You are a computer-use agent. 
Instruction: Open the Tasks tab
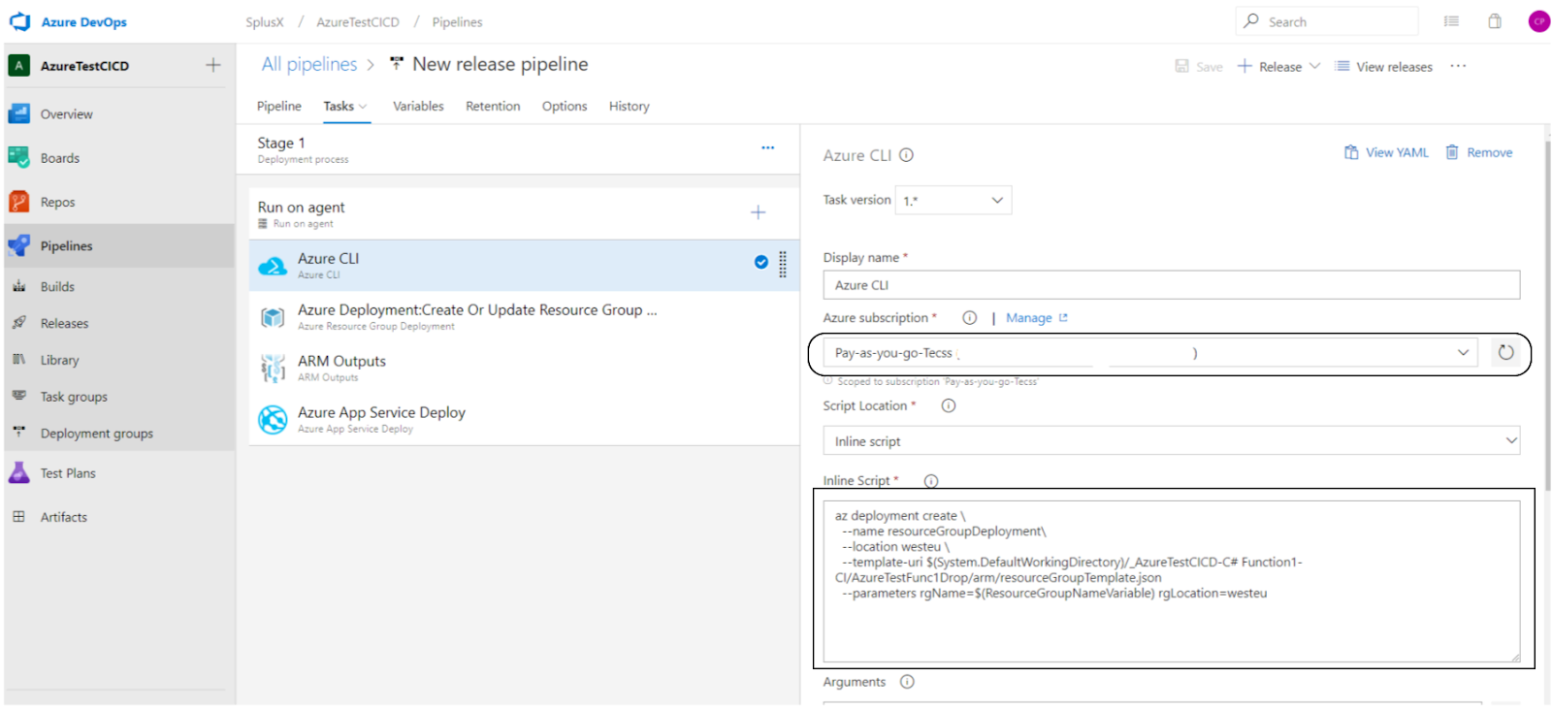tap(345, 107)
